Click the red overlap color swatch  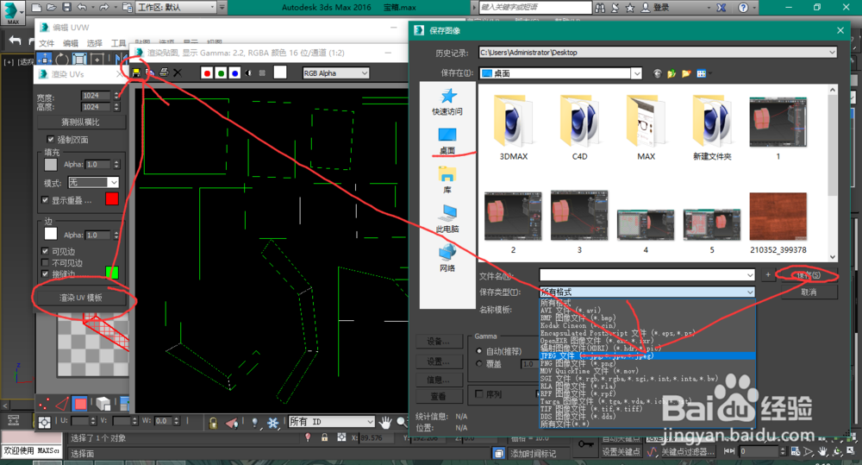(111, 198)
